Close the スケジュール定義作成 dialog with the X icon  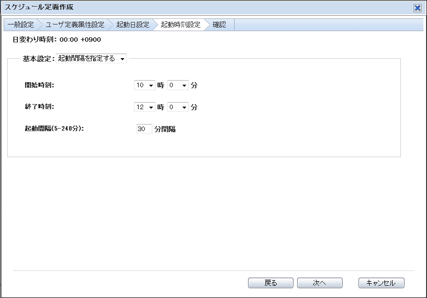[417, 8]
